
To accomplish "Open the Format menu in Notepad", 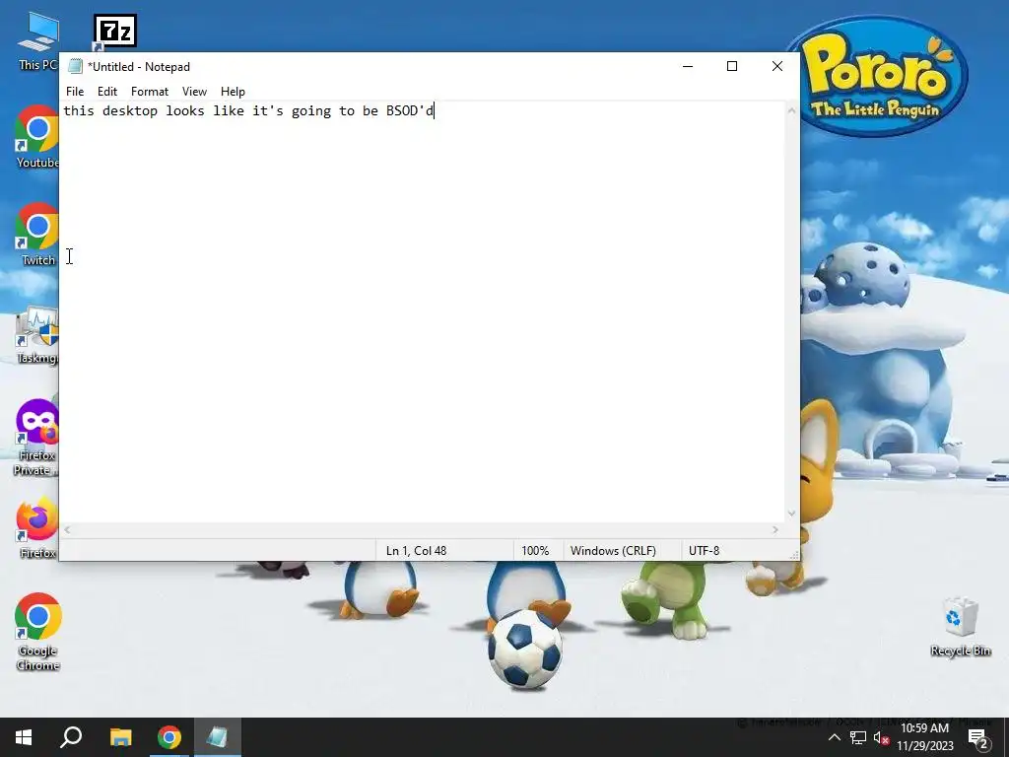I will point(150,92).
